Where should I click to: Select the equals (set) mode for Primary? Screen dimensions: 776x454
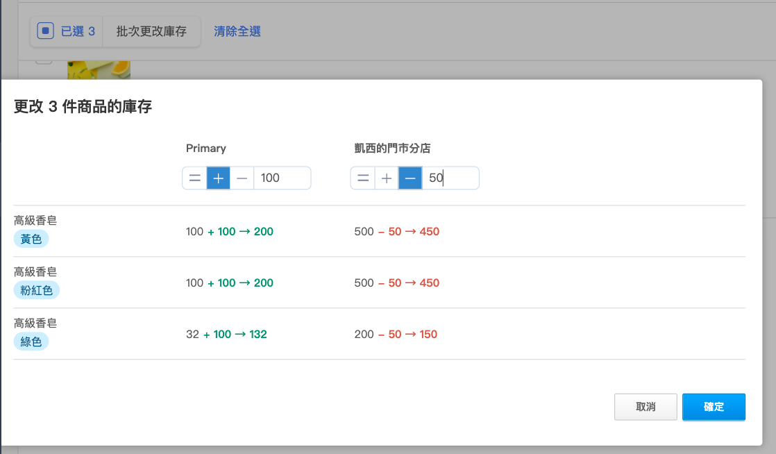pos(194,178)
